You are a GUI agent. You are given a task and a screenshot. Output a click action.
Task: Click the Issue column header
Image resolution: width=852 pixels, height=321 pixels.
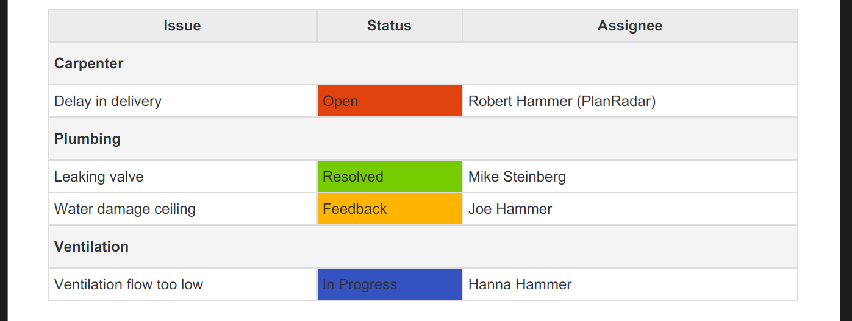pos(182,26)
